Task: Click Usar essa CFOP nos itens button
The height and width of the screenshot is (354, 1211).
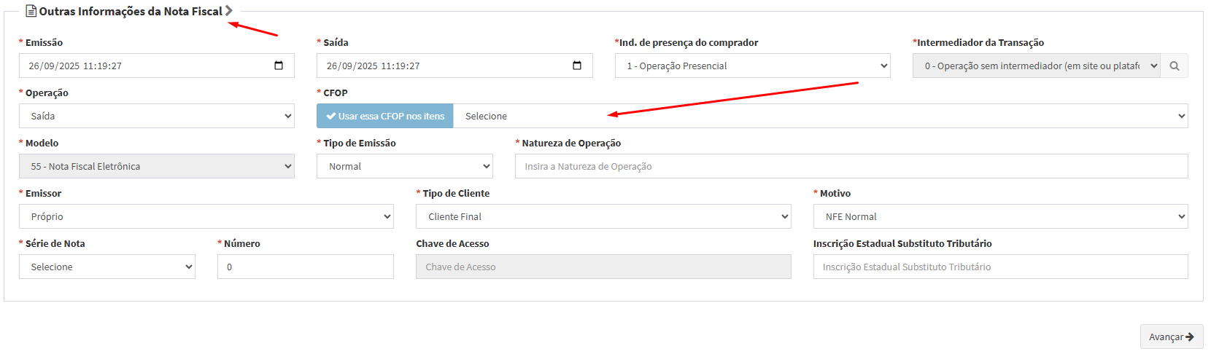Action: point(385,116)
